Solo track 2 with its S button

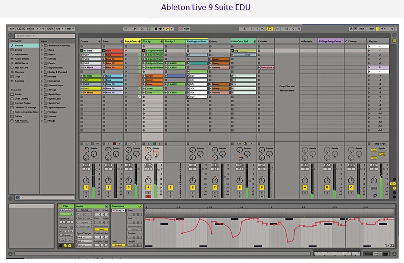click(108, 193)
